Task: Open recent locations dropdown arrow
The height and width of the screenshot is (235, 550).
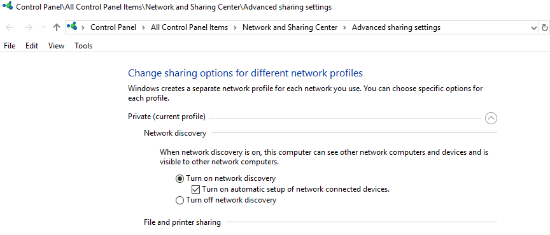Action: 43,27
